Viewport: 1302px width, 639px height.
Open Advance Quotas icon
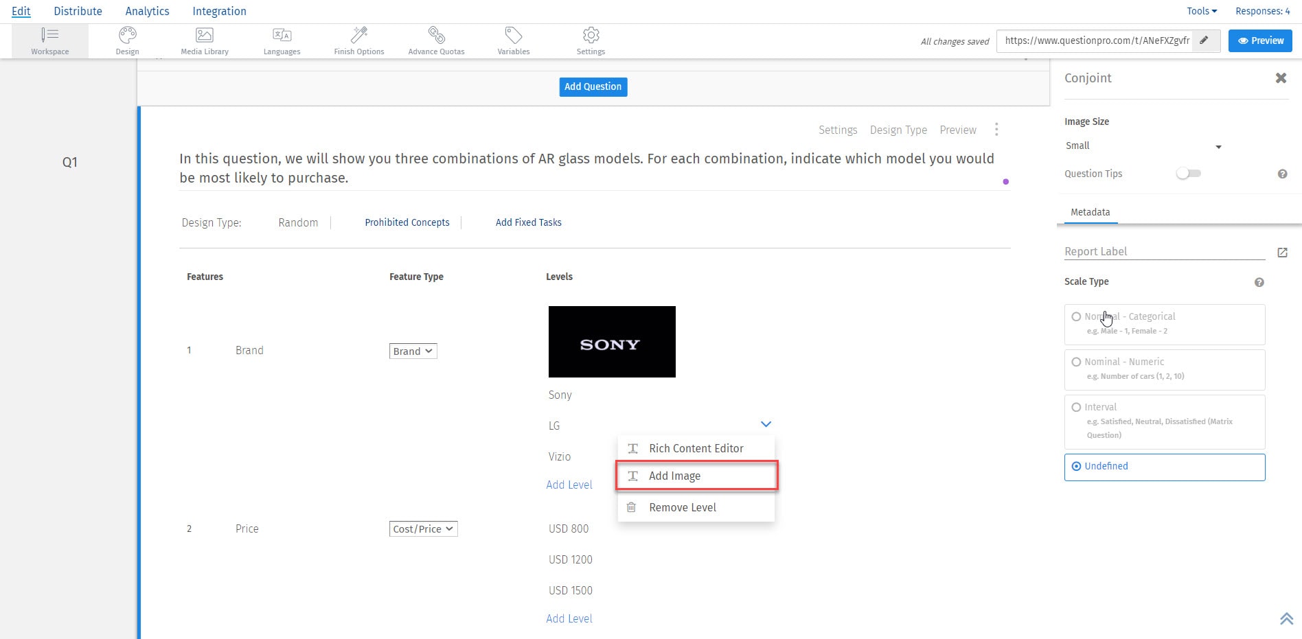point(436,36)
